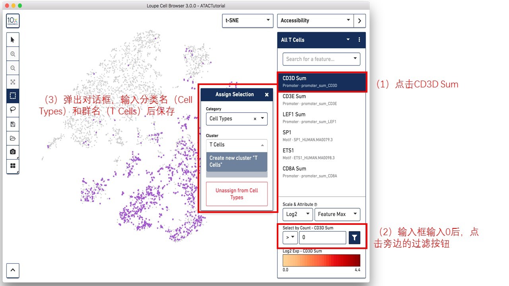Click the macOS green maximize window button
509x286 pixels.
point(20,6)
